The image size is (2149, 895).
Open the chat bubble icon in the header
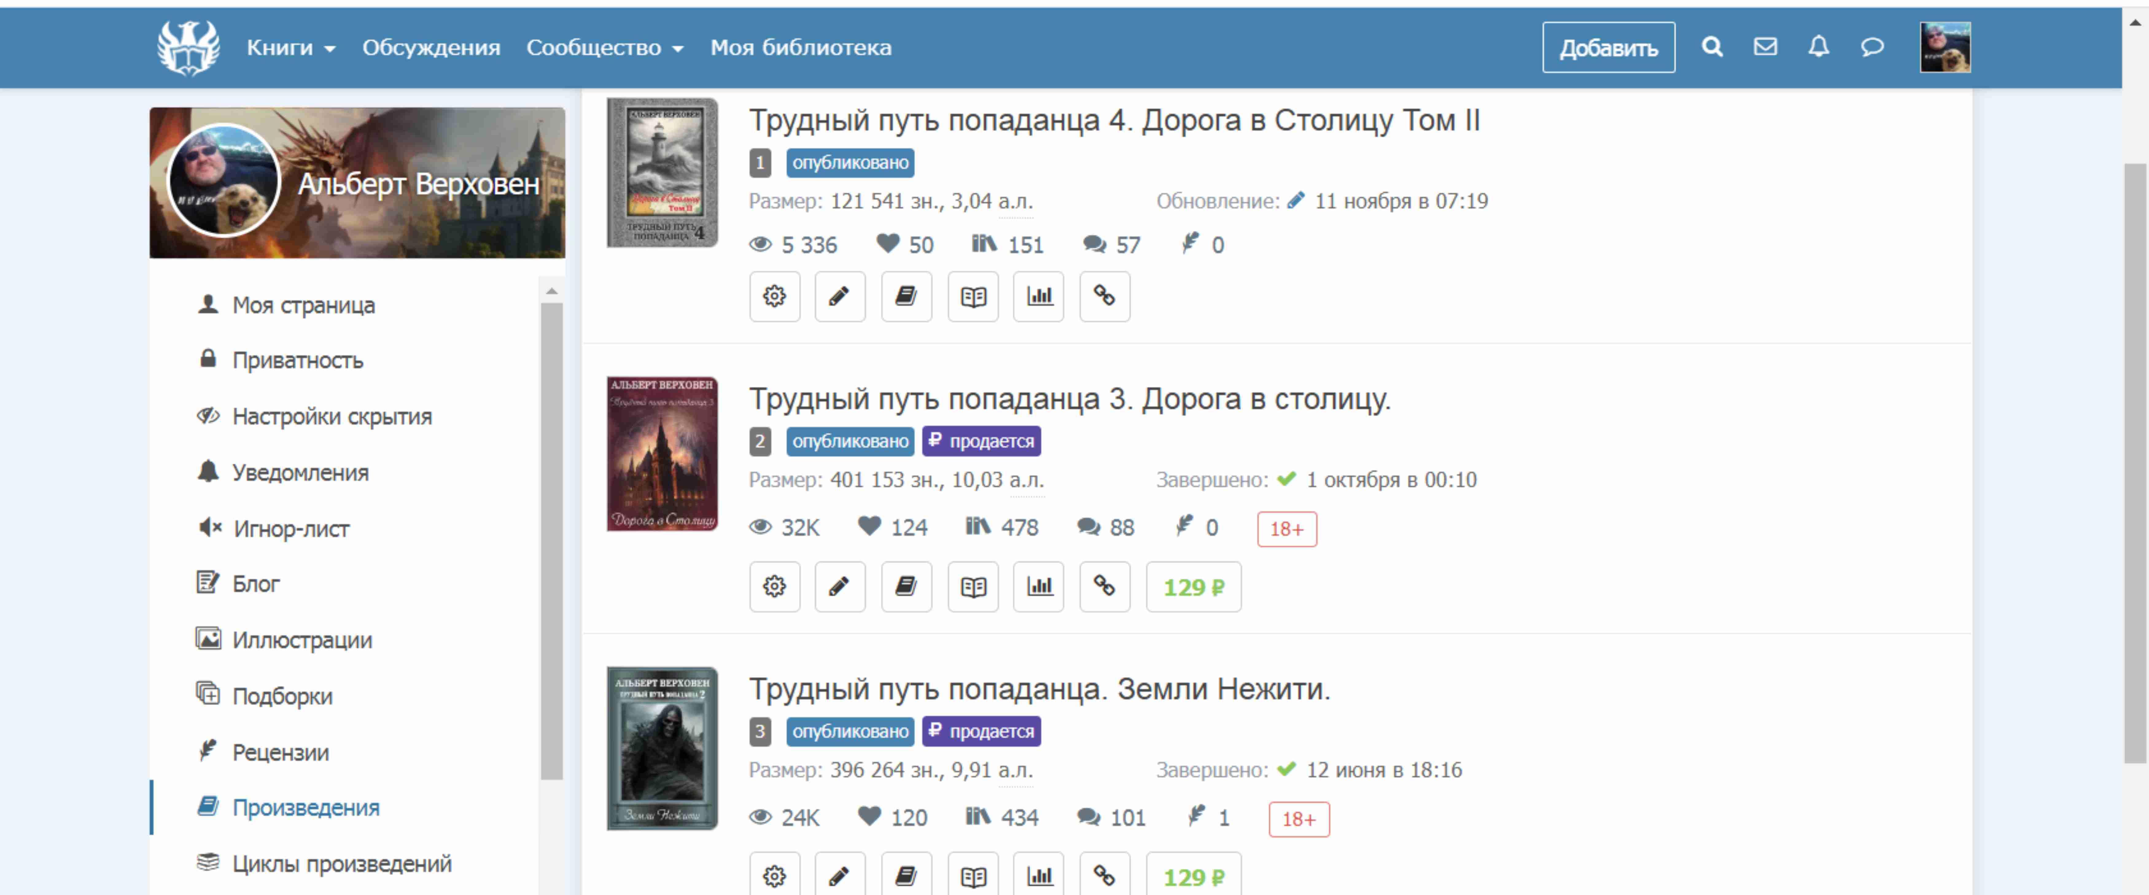click(x=1872, y=47)
